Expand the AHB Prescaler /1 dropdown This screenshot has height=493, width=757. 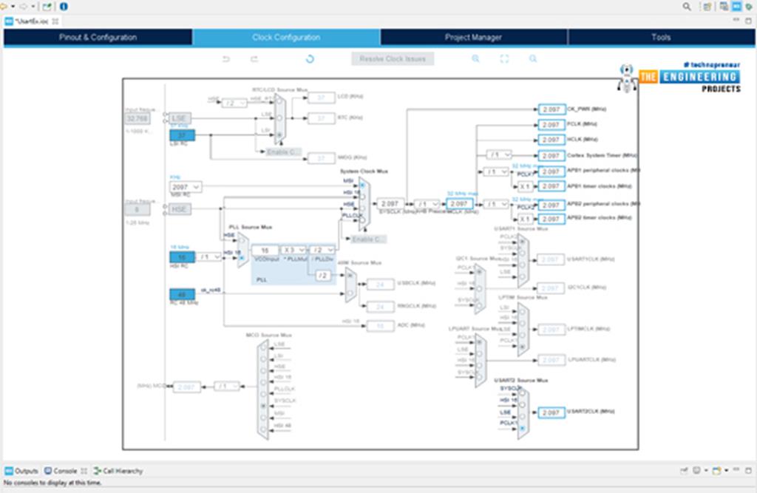click(426, 204)
